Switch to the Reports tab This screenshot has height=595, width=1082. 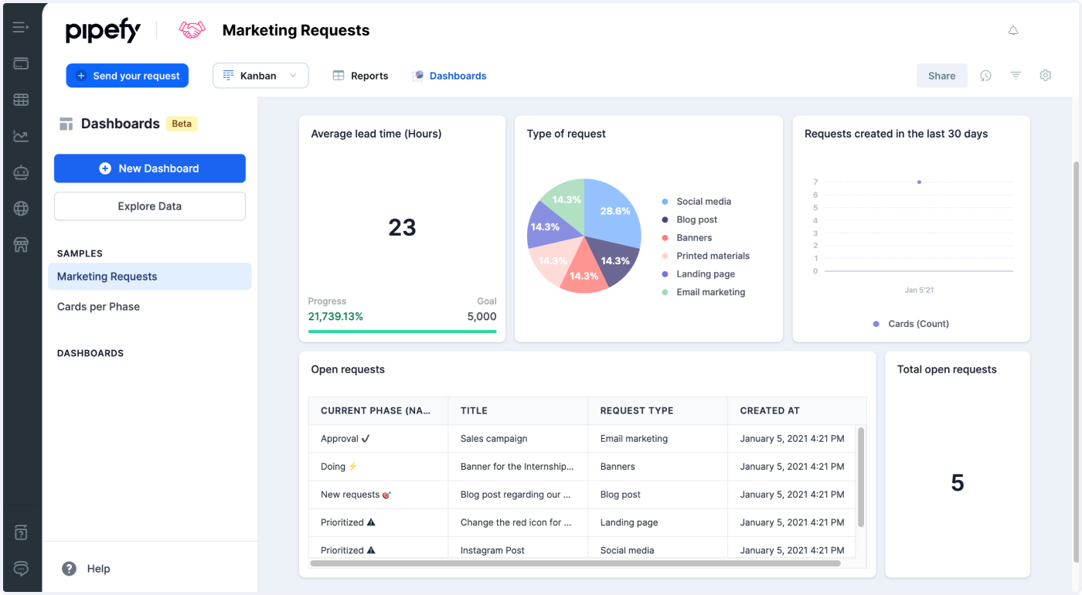click(x=360, y=75)
